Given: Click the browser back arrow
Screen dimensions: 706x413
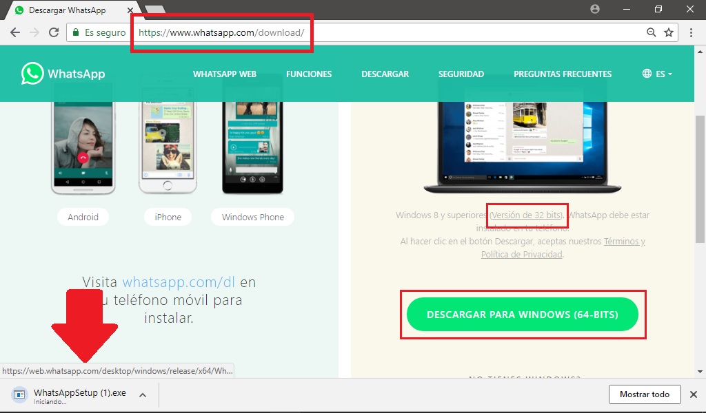Looking at the screenshot, I should (x=15, y=32).
